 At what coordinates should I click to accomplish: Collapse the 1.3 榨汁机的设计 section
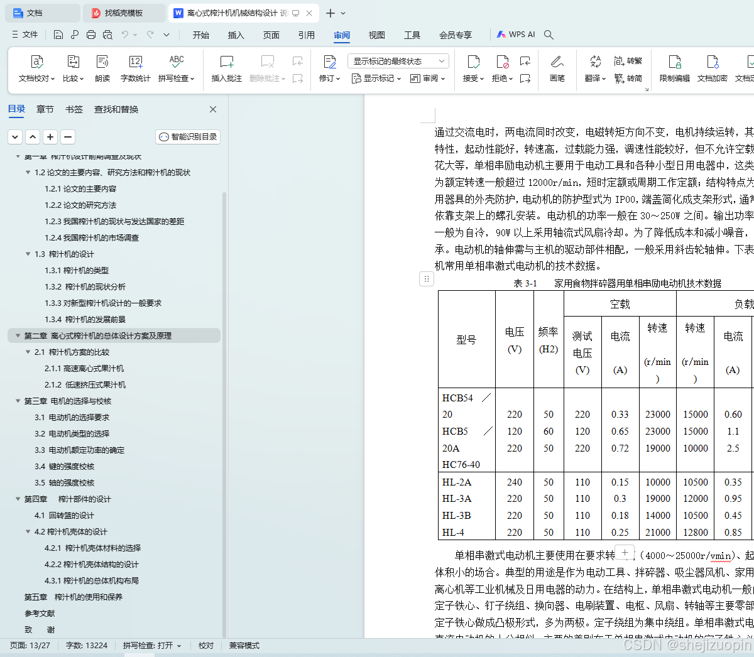click(28, 254)
